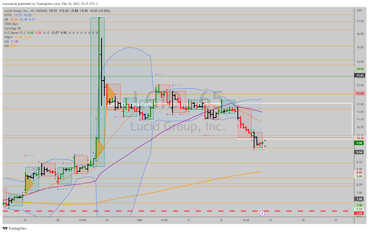
Task: Click the purple lightning event icon
Action: pos(262,213)
